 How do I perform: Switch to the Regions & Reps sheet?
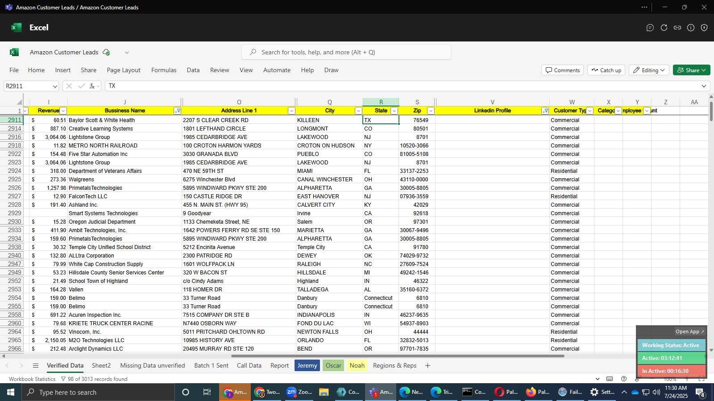(394, 366)
